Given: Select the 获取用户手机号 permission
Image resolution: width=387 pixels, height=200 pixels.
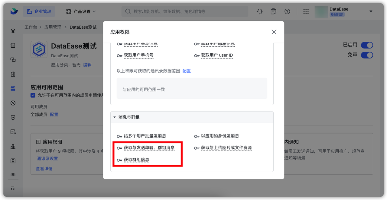Looking at the screenshot, I should [139, 56].
